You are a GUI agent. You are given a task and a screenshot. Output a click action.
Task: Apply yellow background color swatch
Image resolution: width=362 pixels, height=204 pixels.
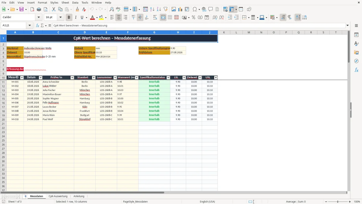coord(101,18)
